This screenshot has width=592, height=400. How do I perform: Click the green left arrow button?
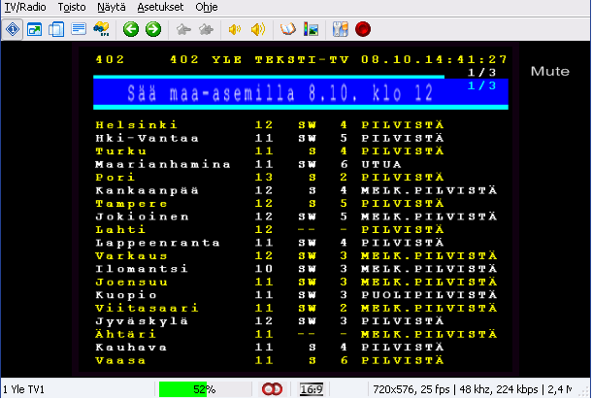pos(131,29)
